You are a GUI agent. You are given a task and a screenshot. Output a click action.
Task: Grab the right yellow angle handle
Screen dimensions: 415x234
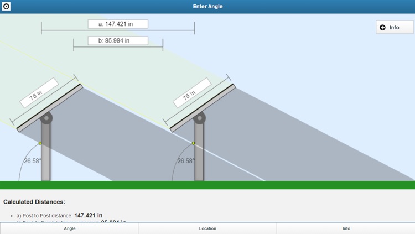(193, 143)
